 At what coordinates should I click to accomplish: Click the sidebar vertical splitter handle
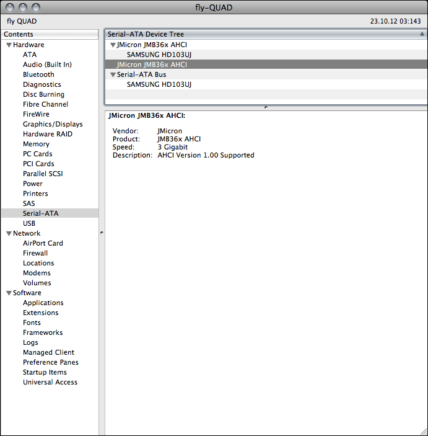pos(102,233)
